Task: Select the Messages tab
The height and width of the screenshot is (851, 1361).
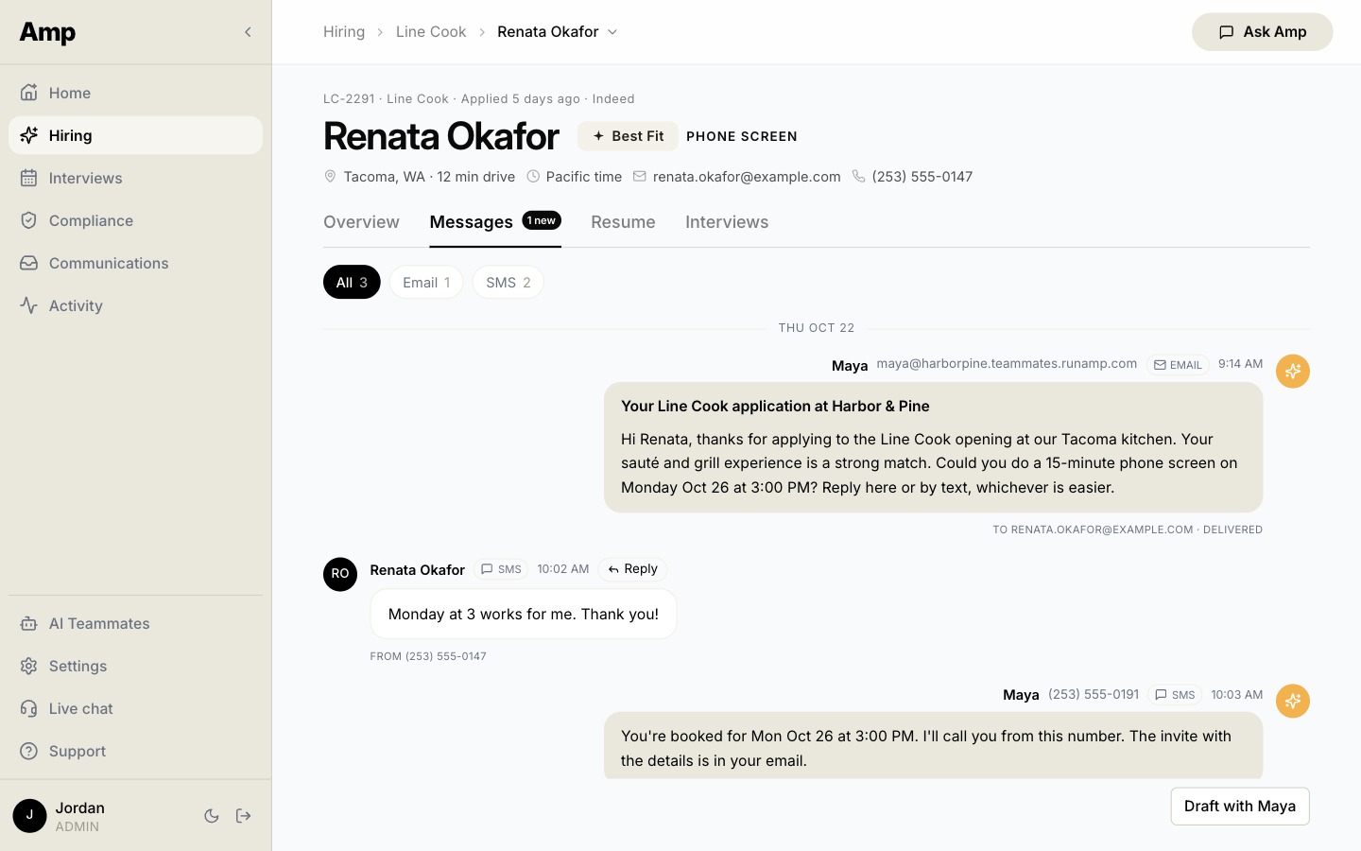Action: pyautogui.click(x=495, y=222)
